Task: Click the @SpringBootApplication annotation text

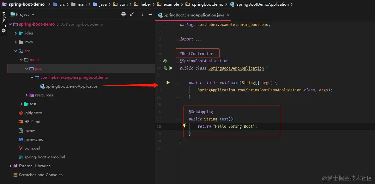Action: click(204, 61)
